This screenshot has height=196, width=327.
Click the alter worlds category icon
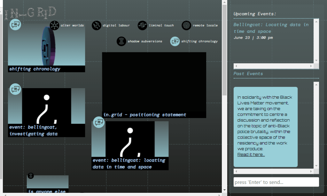(x=55, y=25)
